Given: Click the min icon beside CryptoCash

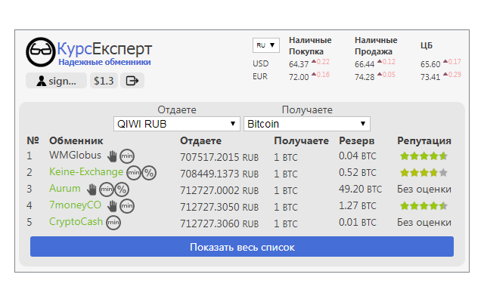Looking at the screenshot, I should pyautogui.click(x=113, y=223).
